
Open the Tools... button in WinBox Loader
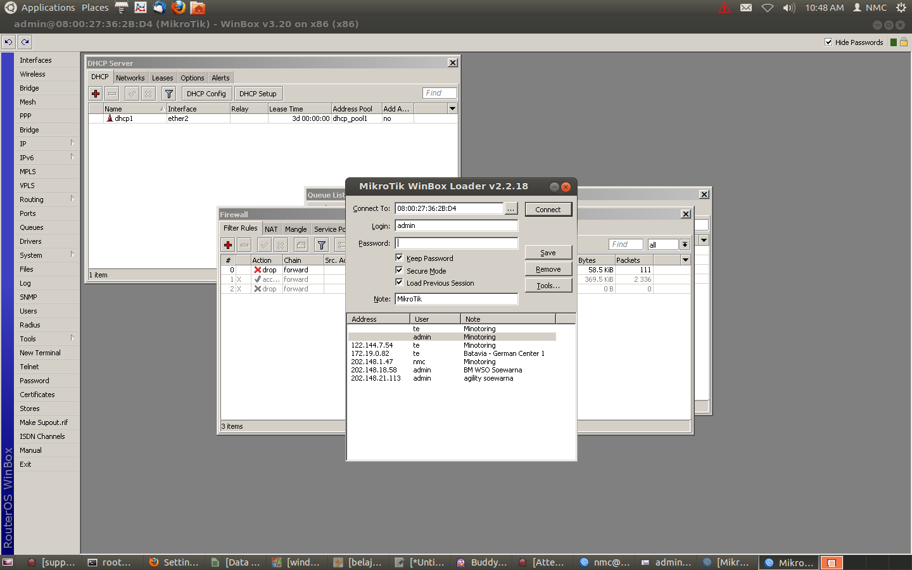coord(548,286)
